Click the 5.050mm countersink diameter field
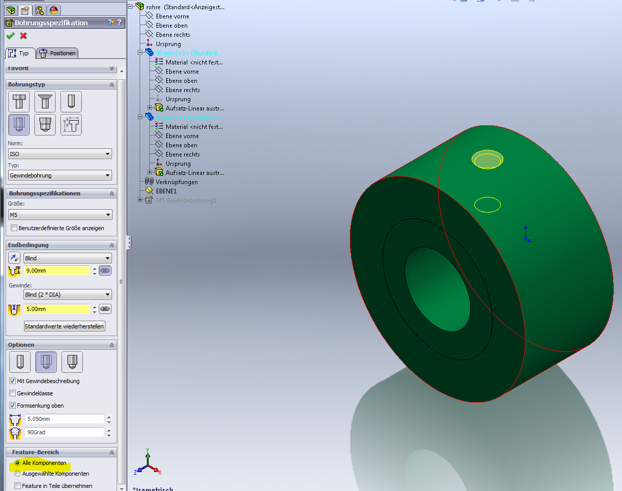This screenshot has height=491, width=622. [64, 419]
